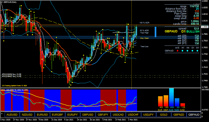The width and height of the screenshot is (209, 122).
Task: Click the range value 116/158
Action: 194,6
